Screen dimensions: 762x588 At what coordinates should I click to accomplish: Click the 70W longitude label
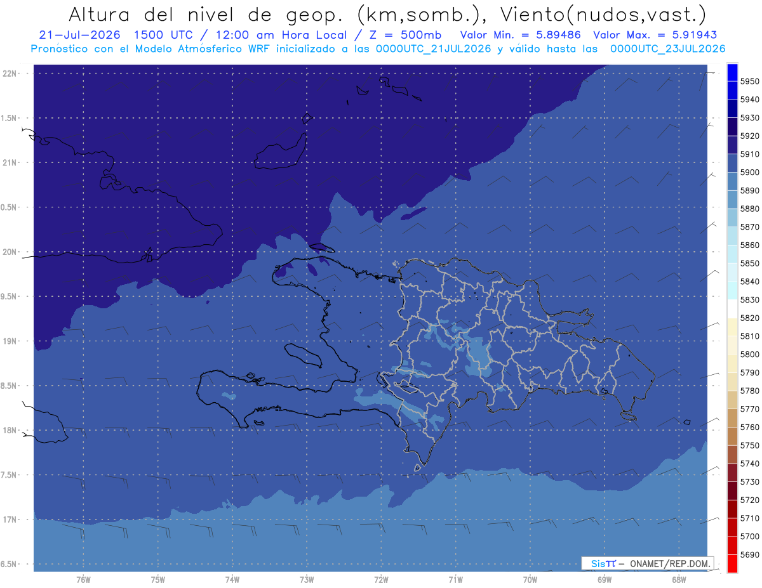530,580
